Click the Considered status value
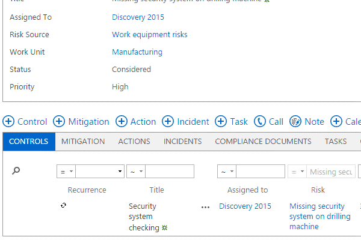 coord(131,70)
